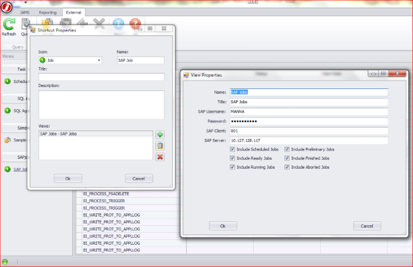Click the Task group header in Views panel
This screenshot has height=267, width=413.
click(x=15, y=69)
